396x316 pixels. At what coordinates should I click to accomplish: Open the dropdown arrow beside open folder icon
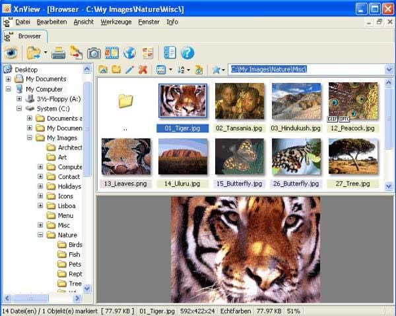(46, 53)
